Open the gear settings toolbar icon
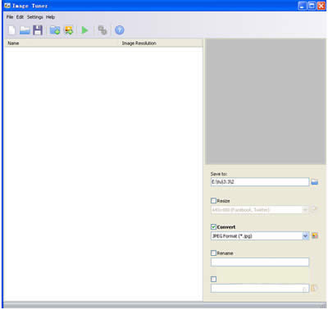 (102, 30)
